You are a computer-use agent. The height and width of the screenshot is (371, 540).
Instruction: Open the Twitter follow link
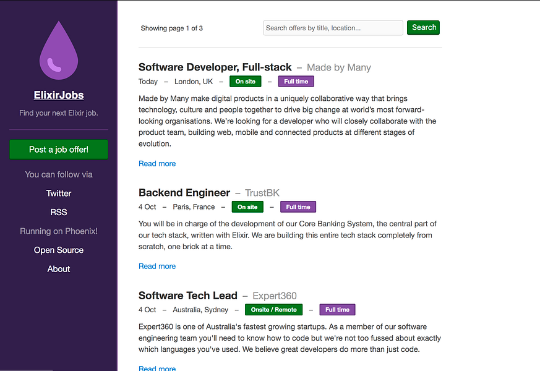[58, 193]
